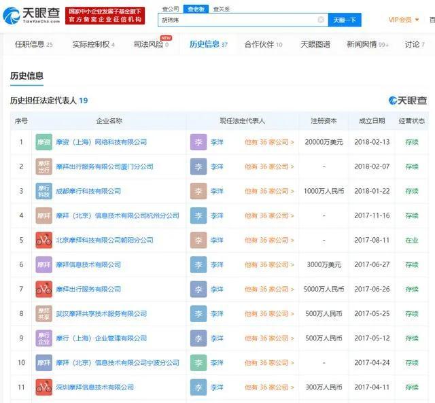Click the search input containing 胡玮炜
Viewport: 435px width, 403px height.
tap(238, 20)
